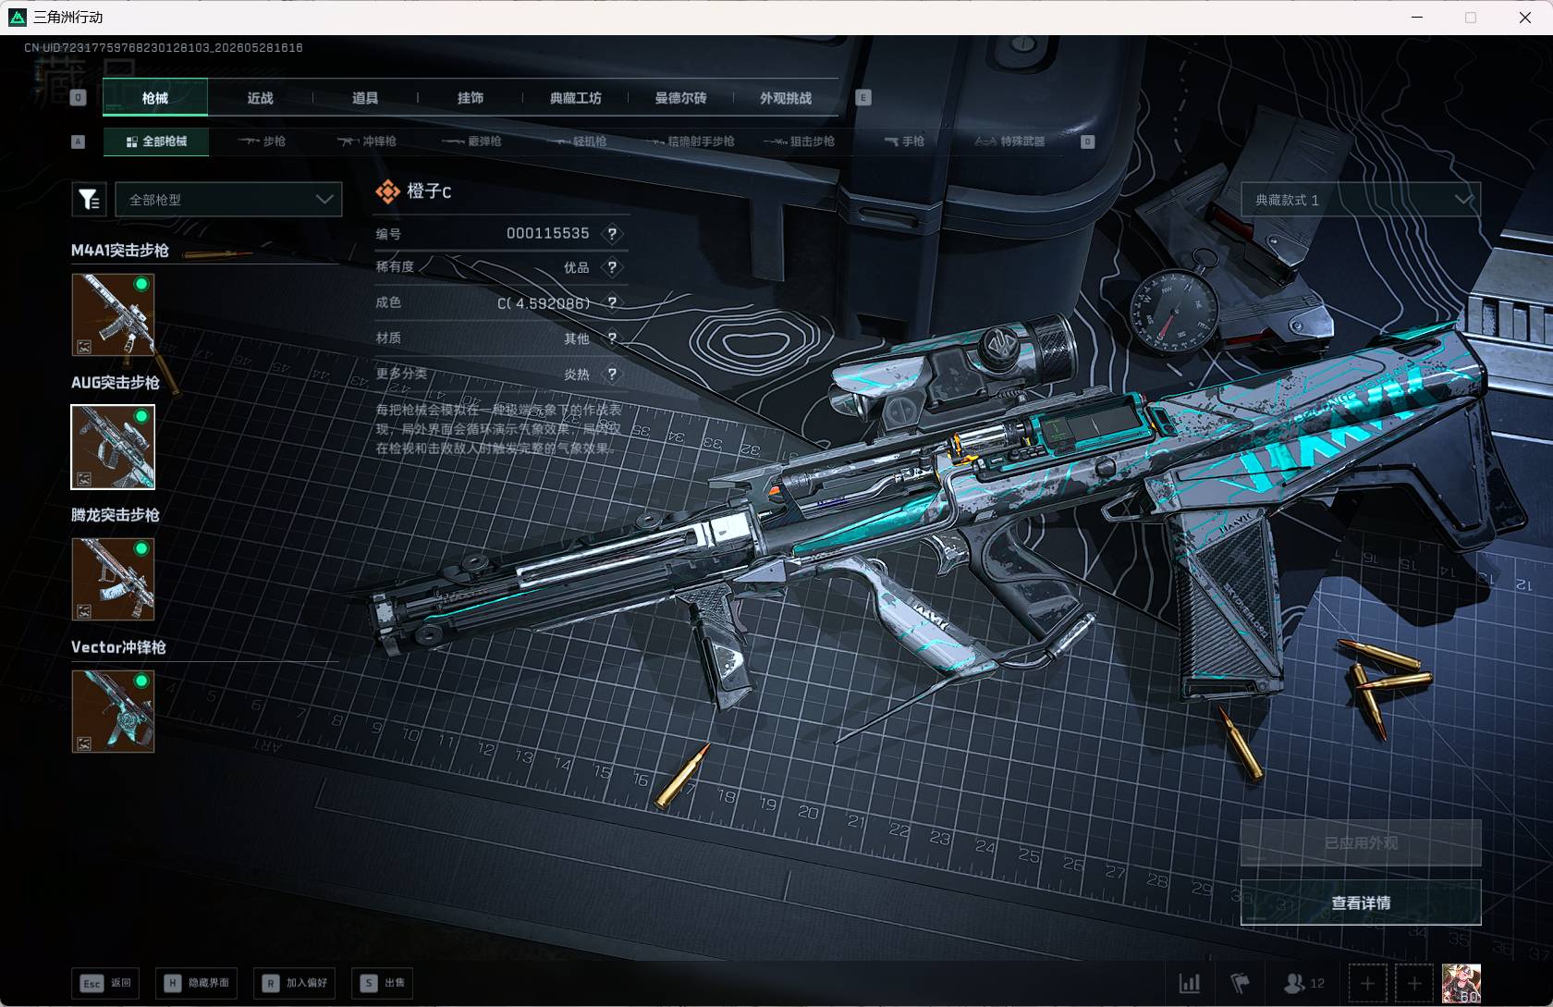Viewport: 1553px width, 1007px height.
Task: Select the 冲锋枪 submachine gun category
Action: click(368, 141)
